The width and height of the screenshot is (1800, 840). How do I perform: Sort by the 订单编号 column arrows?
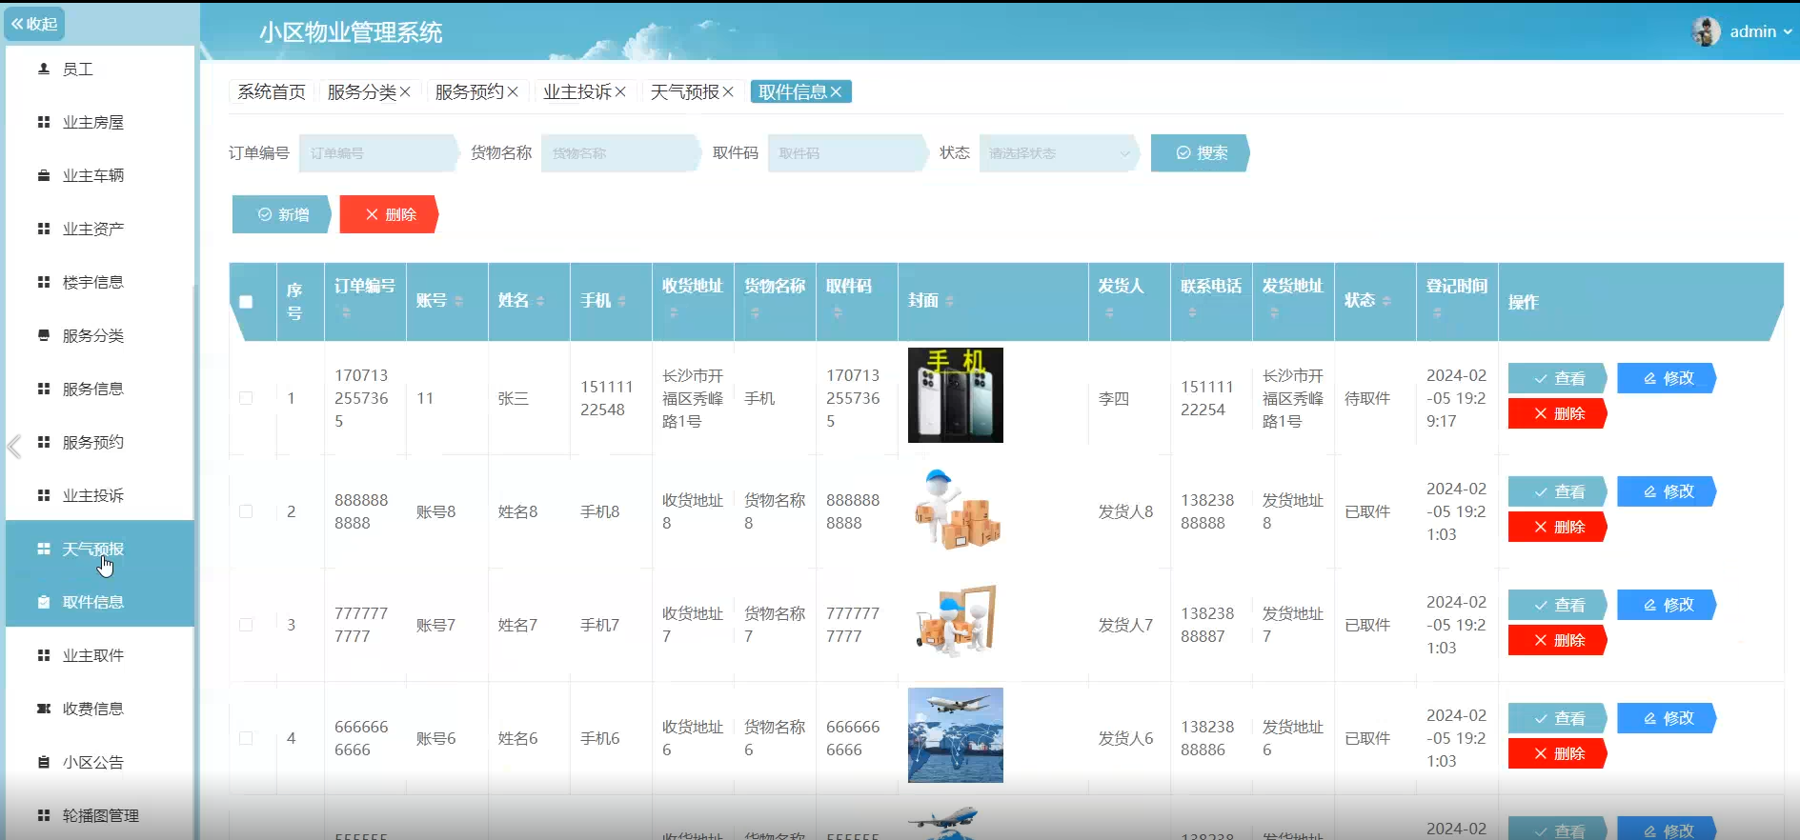coord(346,312)
